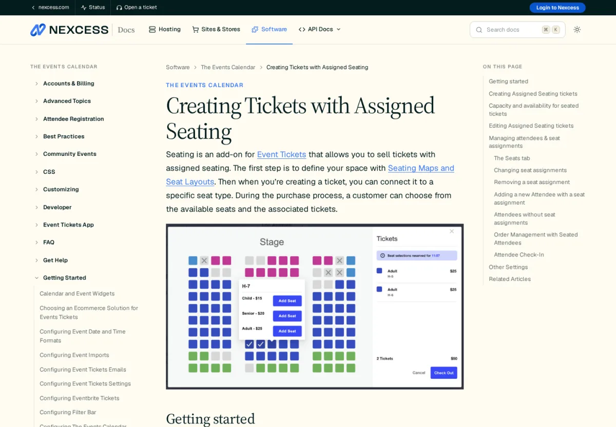The image size is (616, 427).
Task: Jump to Other Settings section
Action: 508,267
